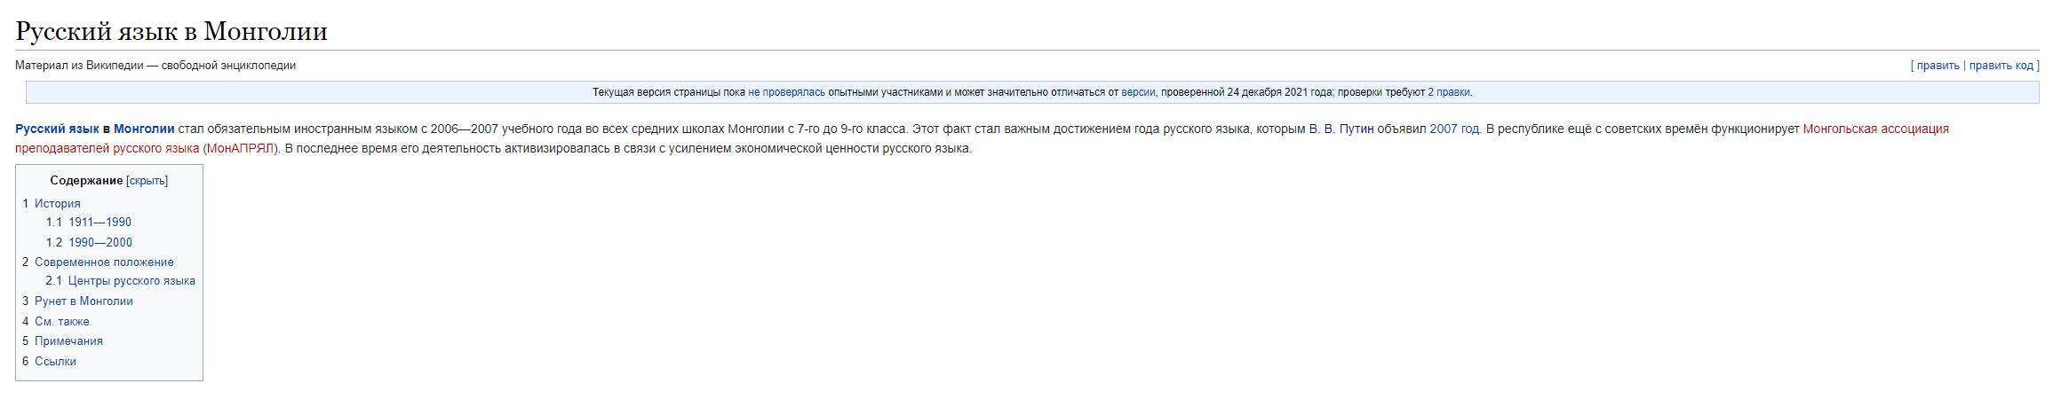Open the '2007 год' link
The height and width of the screenshot is (399, 2045).
click(x=1454, y=129)
